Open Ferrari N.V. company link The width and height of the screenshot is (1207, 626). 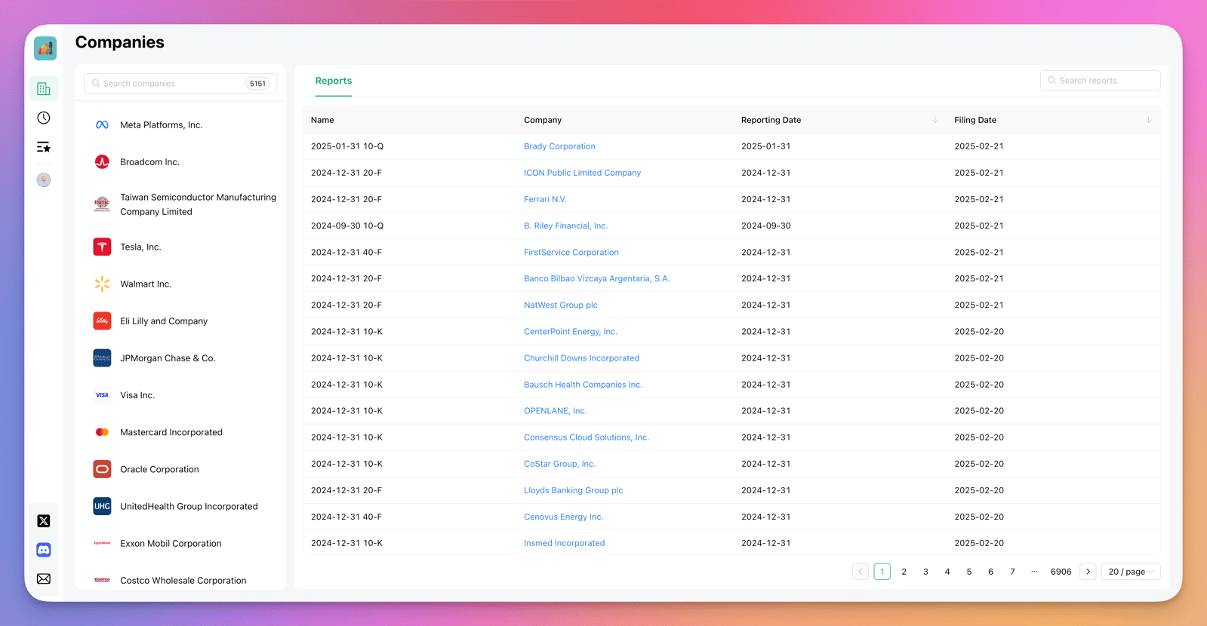(545, 199)
